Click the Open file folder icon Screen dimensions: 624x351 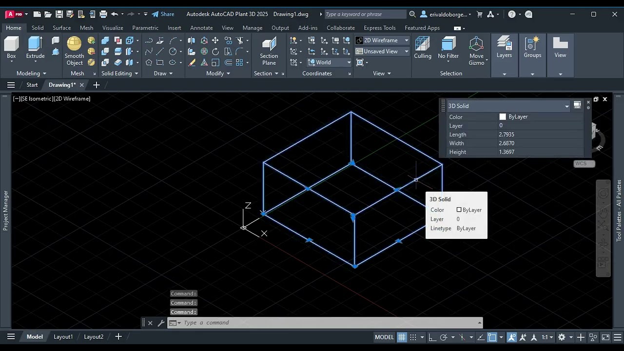(48, 14)
